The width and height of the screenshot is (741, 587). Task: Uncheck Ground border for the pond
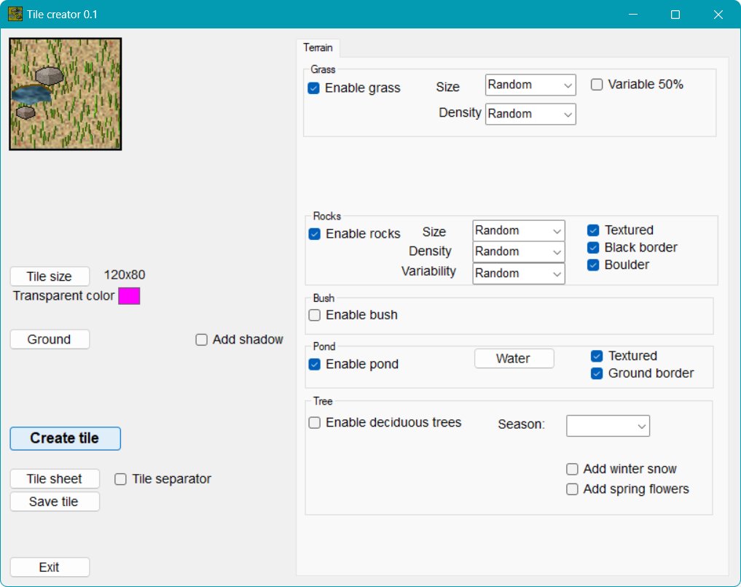click(593, 373)
